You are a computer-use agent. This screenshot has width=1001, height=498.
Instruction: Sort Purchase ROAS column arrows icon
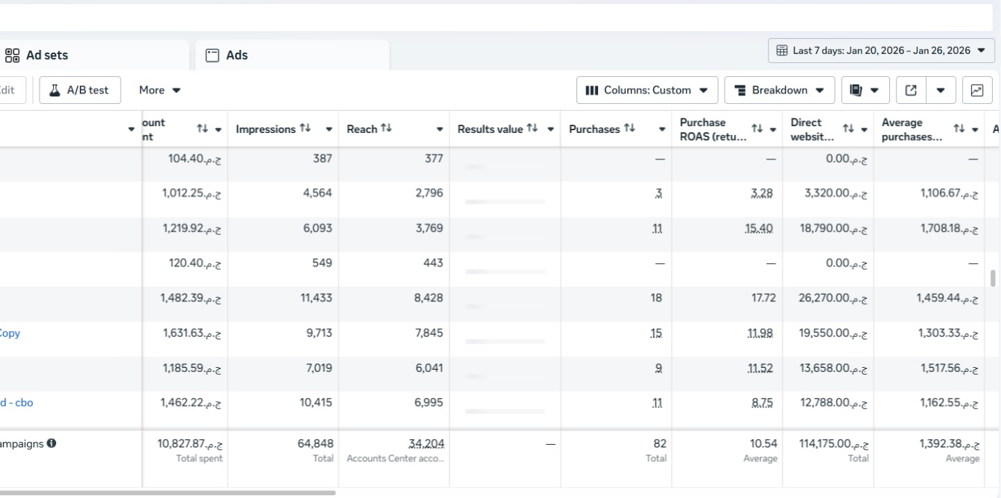(758, 129)
